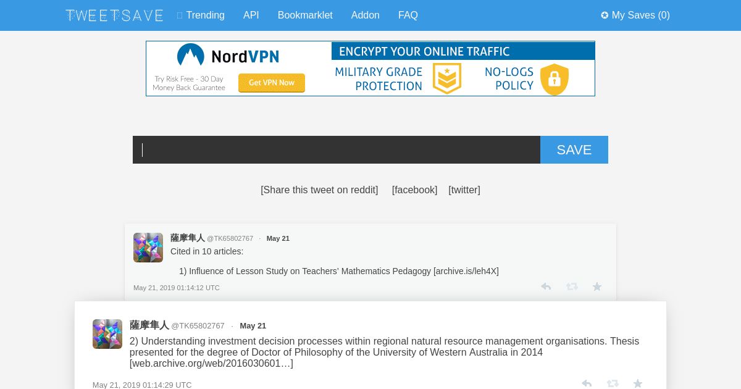Open the Bookmarklet page
This screenshot has height=389, width=741.
[x=305, y=15]
